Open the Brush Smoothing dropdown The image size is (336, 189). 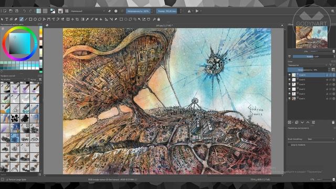[x=321, y=139]
